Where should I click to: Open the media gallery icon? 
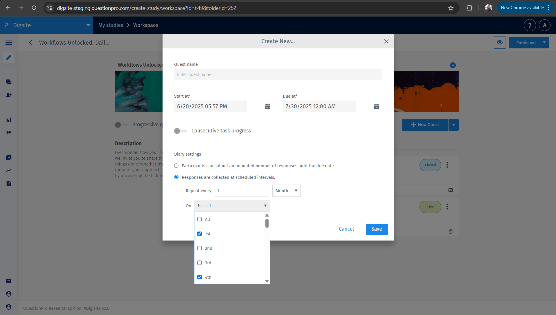click(x=8, y=157)
